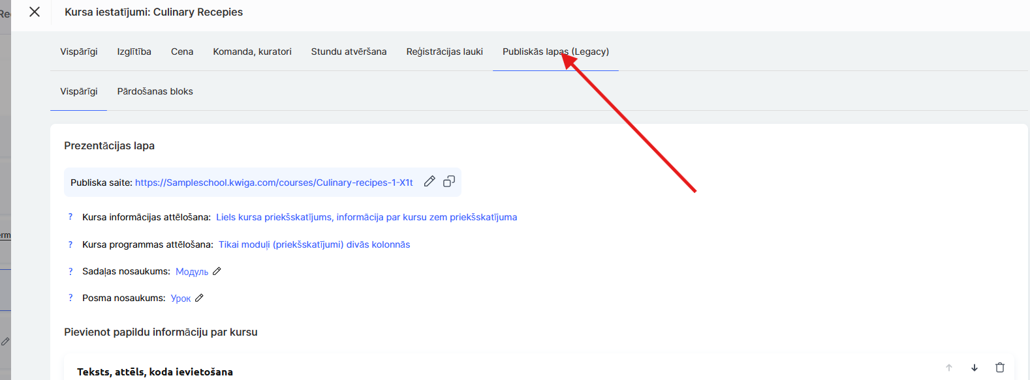Open the Sampleschool public course link

[273, 183]
